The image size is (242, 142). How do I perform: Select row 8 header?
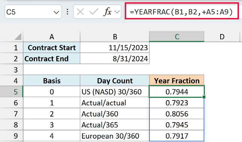click(12, 125)
